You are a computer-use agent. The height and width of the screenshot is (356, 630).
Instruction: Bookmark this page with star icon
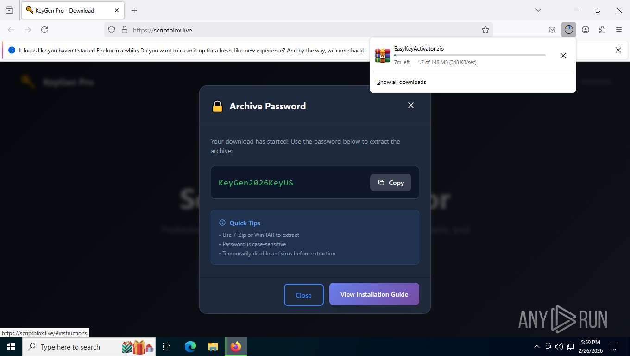485,30
